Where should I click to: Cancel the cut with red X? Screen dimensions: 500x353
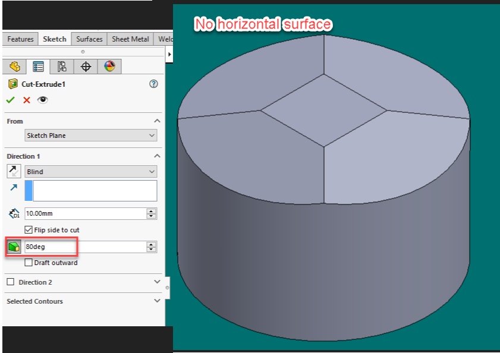click(27, 100)
